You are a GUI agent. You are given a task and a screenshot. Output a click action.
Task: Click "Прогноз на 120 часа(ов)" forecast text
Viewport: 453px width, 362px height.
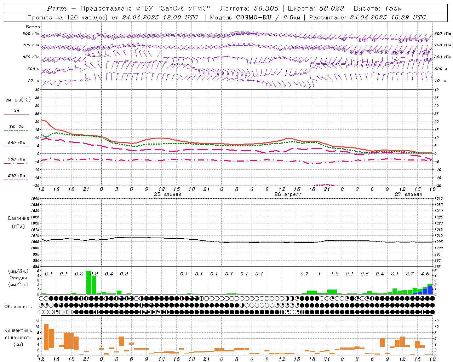[x=68, y=17]
